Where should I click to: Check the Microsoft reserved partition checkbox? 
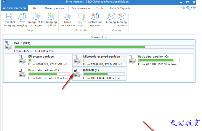tap(75, 56)
